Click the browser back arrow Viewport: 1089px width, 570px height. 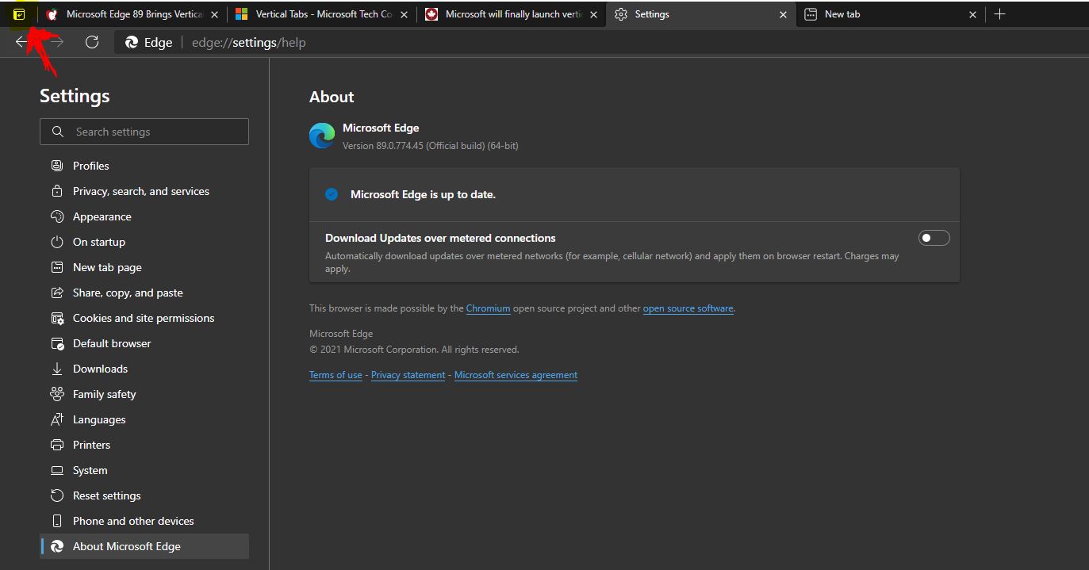[21, 42]
